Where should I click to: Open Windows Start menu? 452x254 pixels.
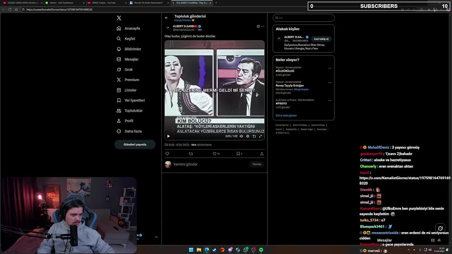(x=191, y=250)
